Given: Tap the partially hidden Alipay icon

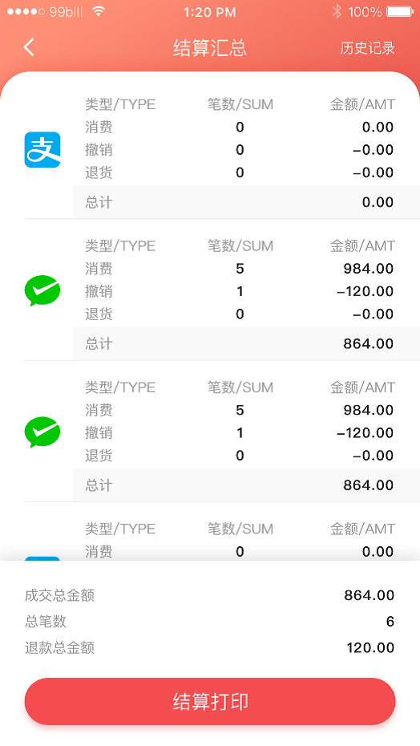Looking at the screenshot, I should click(x=42, y=558).
